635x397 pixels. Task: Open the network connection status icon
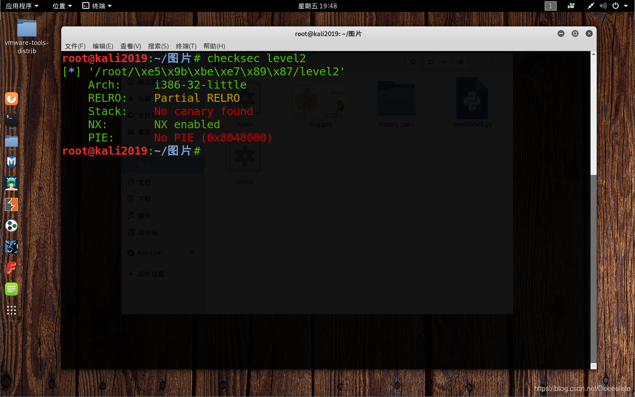point(591,6)
